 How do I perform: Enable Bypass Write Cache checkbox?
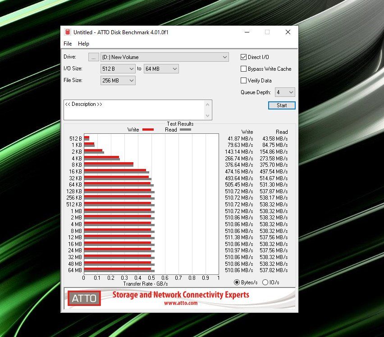243,69
